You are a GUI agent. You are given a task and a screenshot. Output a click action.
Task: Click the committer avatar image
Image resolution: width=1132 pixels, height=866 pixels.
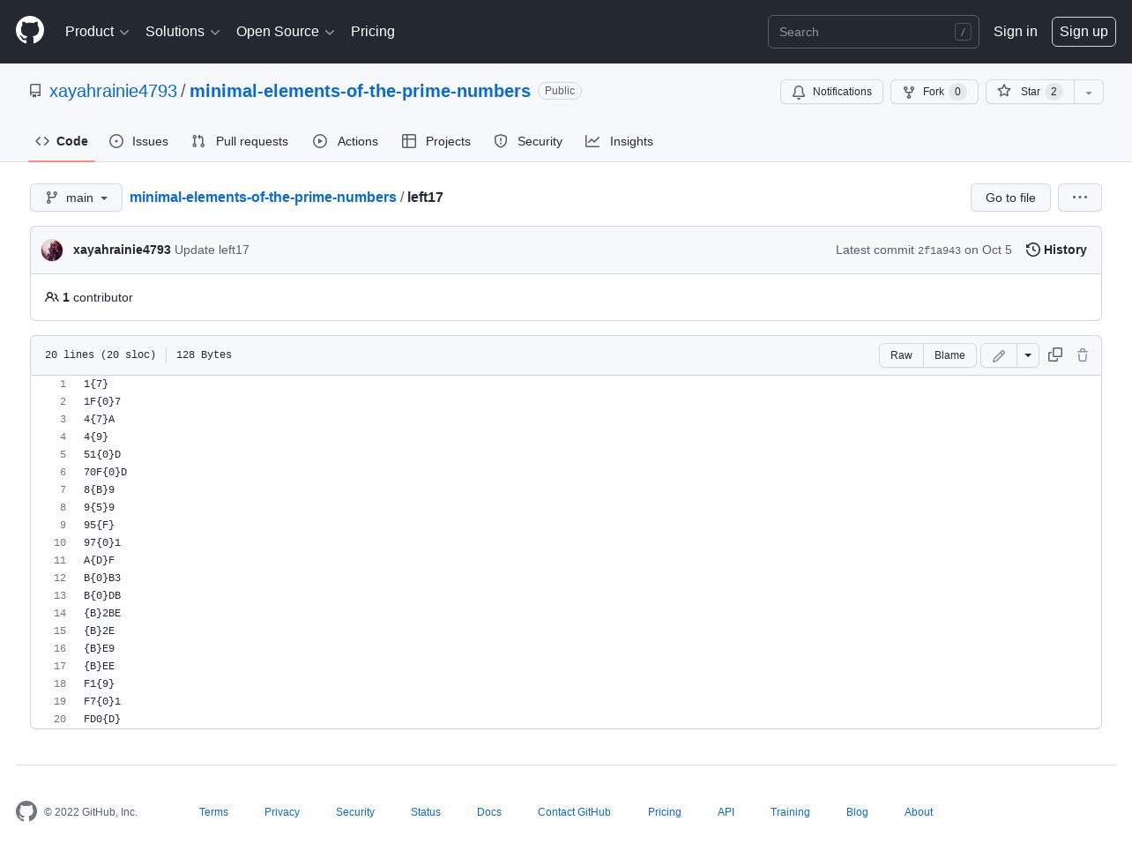click(52, 250)
